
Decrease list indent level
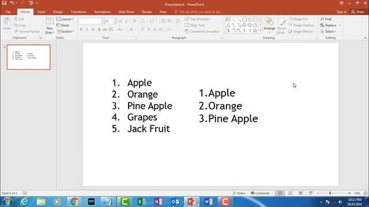(164, 21)
